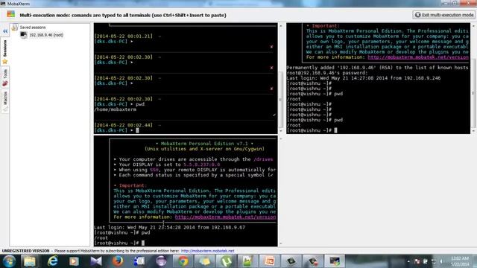The width and height of the screenshot is (477, 268).
Task: Open the Windows Start menu
Action: [9, 261]
